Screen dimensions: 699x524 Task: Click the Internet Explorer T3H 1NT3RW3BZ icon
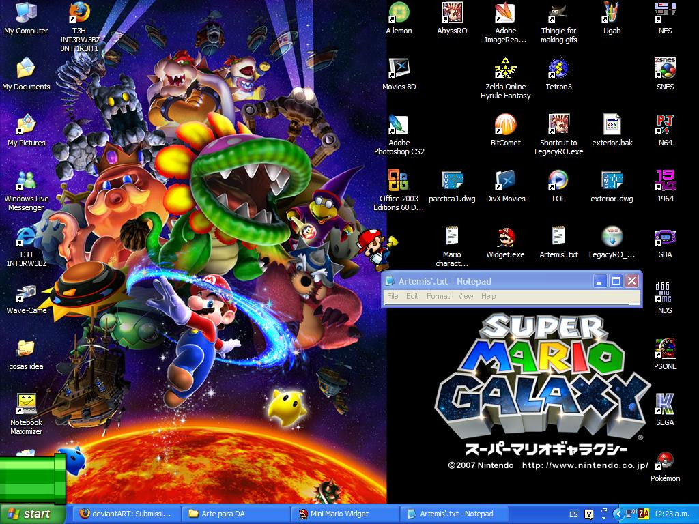(x=26, y=237)
